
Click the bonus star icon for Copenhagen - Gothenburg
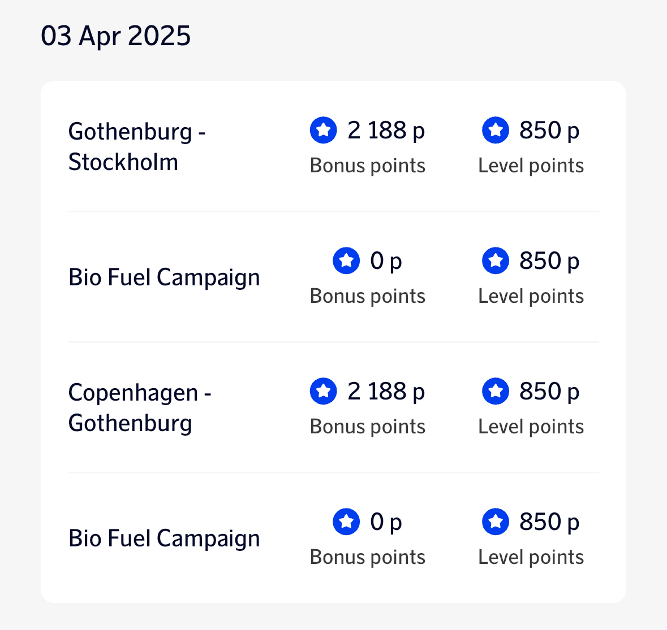coord(324,392)
